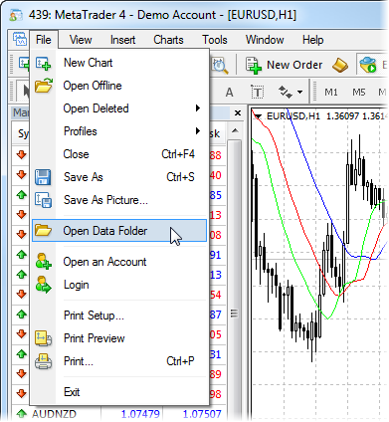
Task: Select the text A drawing tool
Action: pyautogui.click(x=229, y=93)
